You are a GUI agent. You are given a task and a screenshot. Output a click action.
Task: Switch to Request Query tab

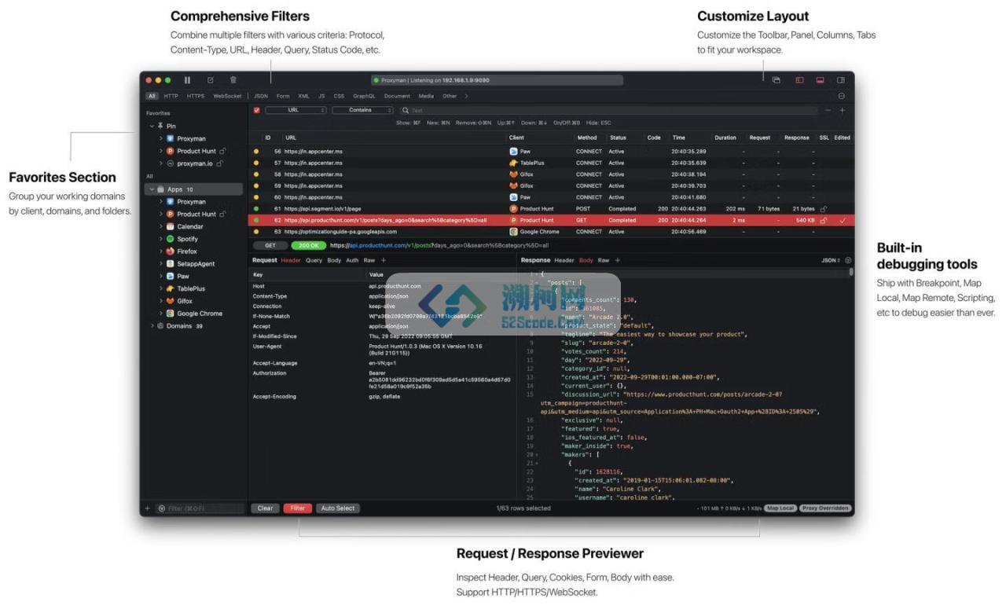click(314, 260)
